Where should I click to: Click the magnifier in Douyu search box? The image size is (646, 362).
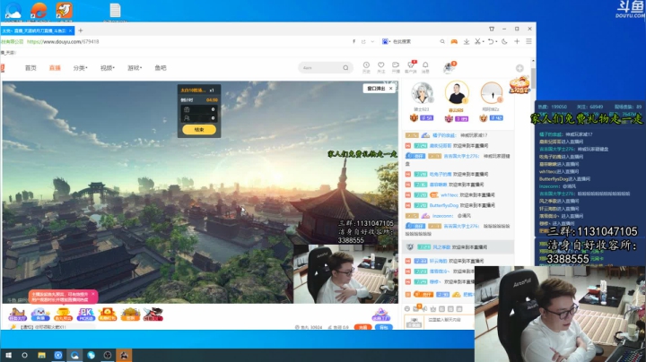coord(345,68)
